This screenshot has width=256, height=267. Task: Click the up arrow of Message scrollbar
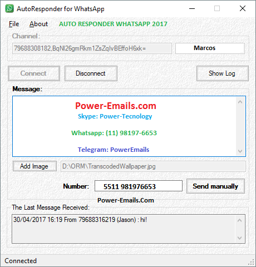point(240,102)
